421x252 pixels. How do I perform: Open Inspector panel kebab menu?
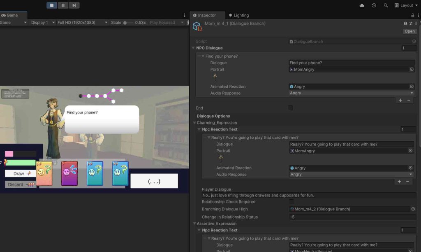coord(418,15)
